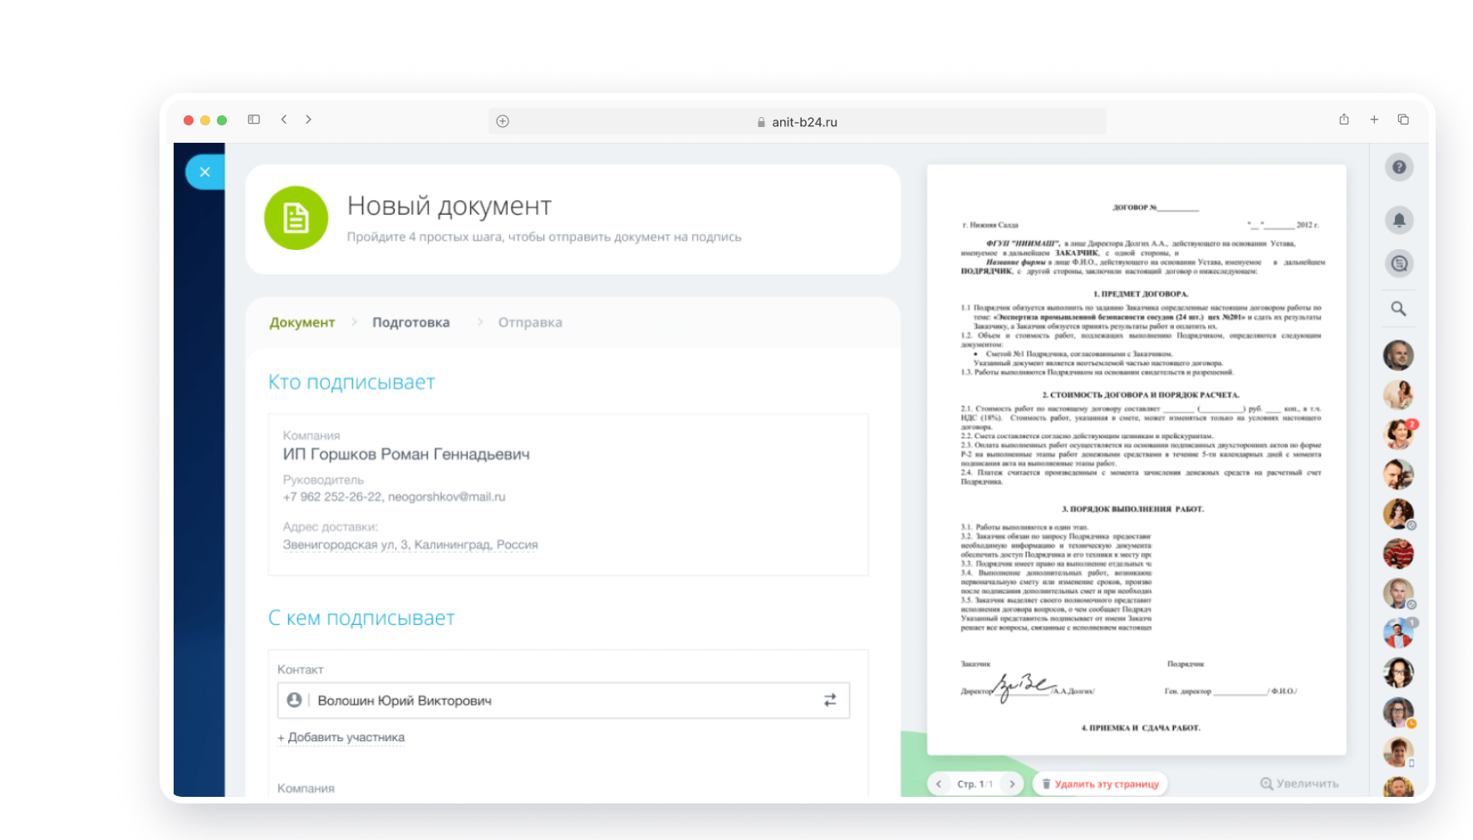Click Добавить участника link
The height and width of the screenshot is (840, 1473).
[x=341, y=737]
